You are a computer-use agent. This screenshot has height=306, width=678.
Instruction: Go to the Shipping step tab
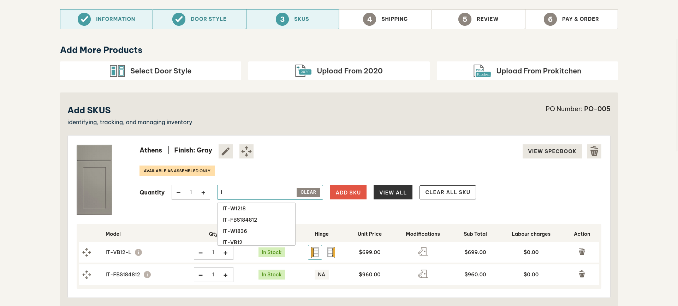point(385,19)
